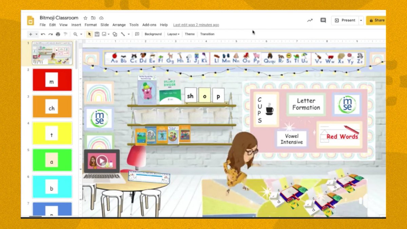
Task: Select the yellow 't' slide thumbnail
Action: click(52, 133)
